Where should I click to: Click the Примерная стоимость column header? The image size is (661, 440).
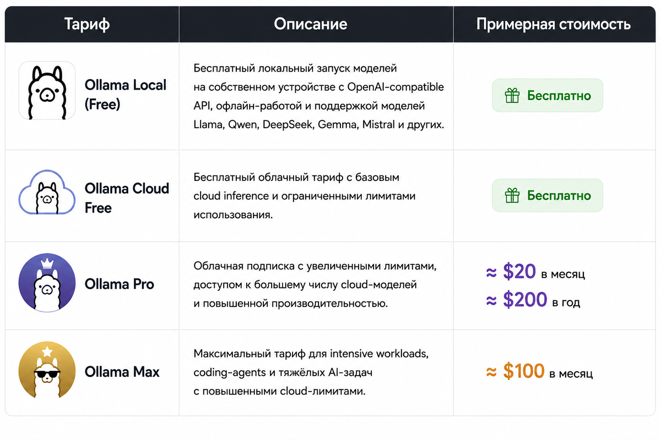pos(554,24)
